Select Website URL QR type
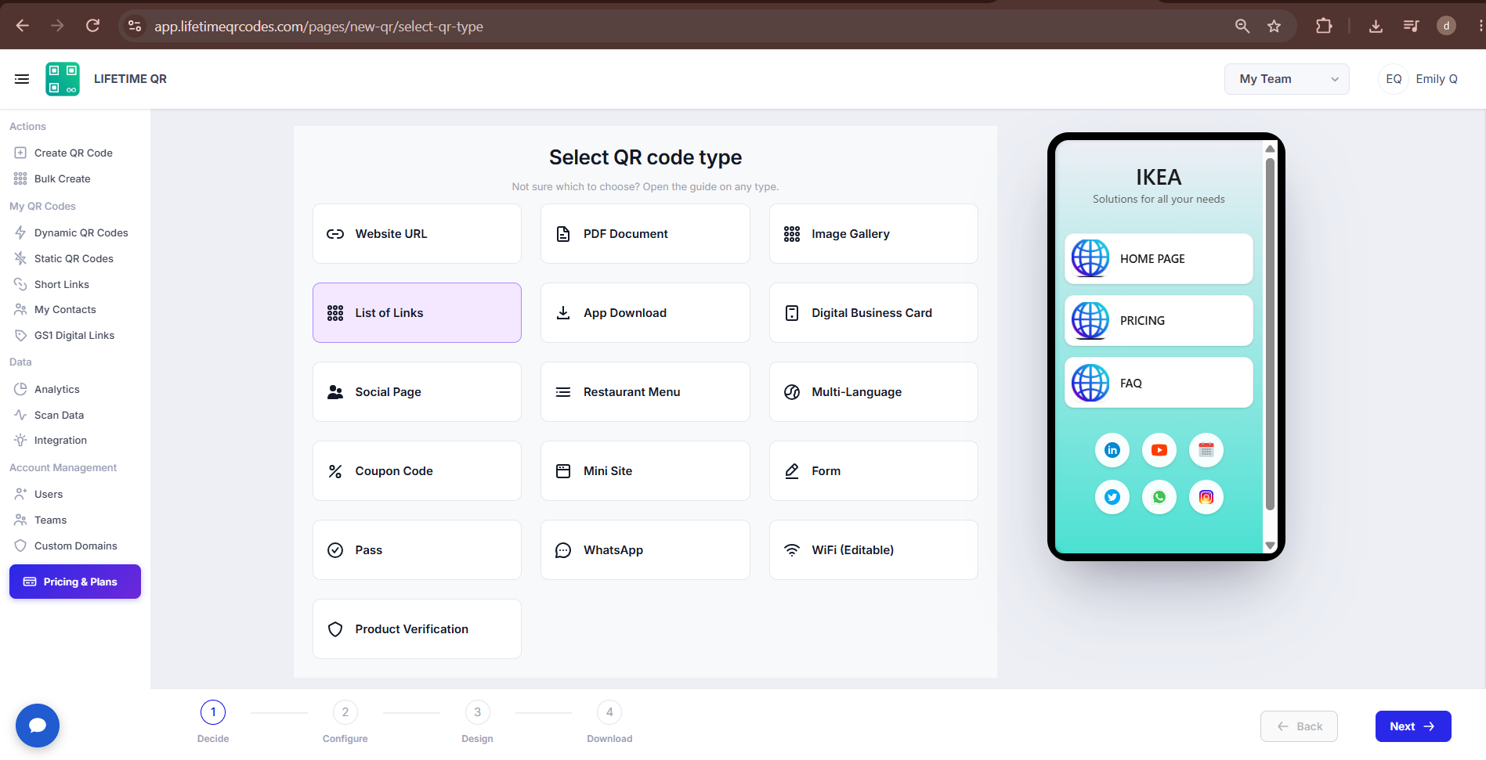 [x=417, y=234]
